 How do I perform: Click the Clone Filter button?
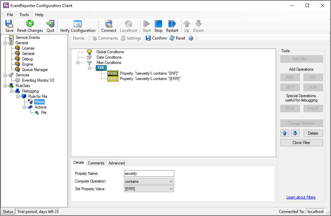tap(302, 143)
